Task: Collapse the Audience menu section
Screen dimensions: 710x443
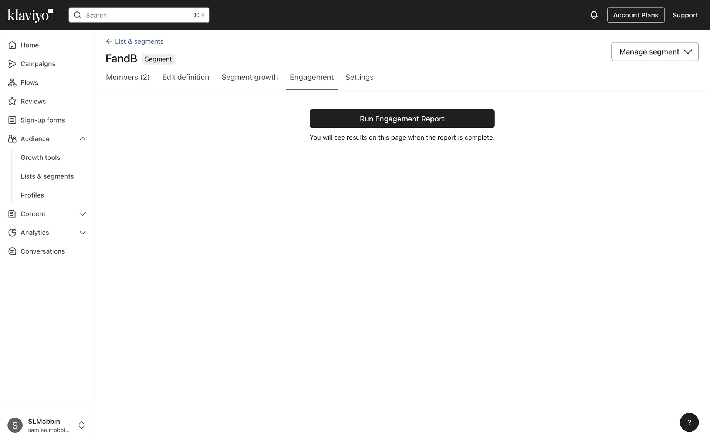Action: 82,139
